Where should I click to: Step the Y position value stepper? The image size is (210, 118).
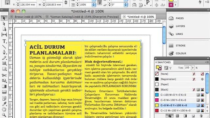pyautogui.click(x=18, y=5)
